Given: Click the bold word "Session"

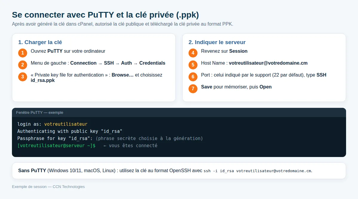Looking at the screenshot, I should [x=238, y=51].
